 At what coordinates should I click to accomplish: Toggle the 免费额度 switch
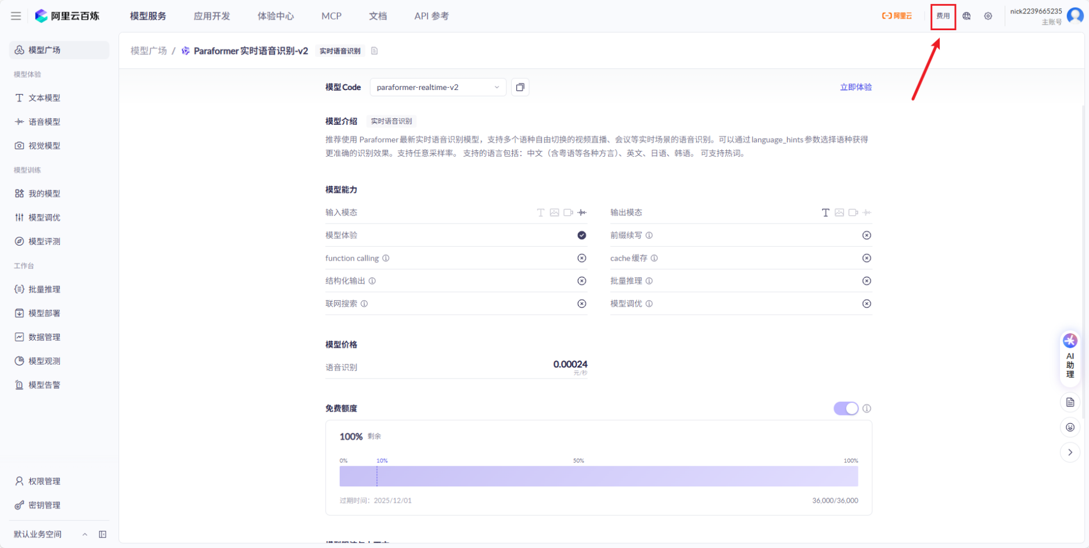pyautogui.click(x=846, y=409)
